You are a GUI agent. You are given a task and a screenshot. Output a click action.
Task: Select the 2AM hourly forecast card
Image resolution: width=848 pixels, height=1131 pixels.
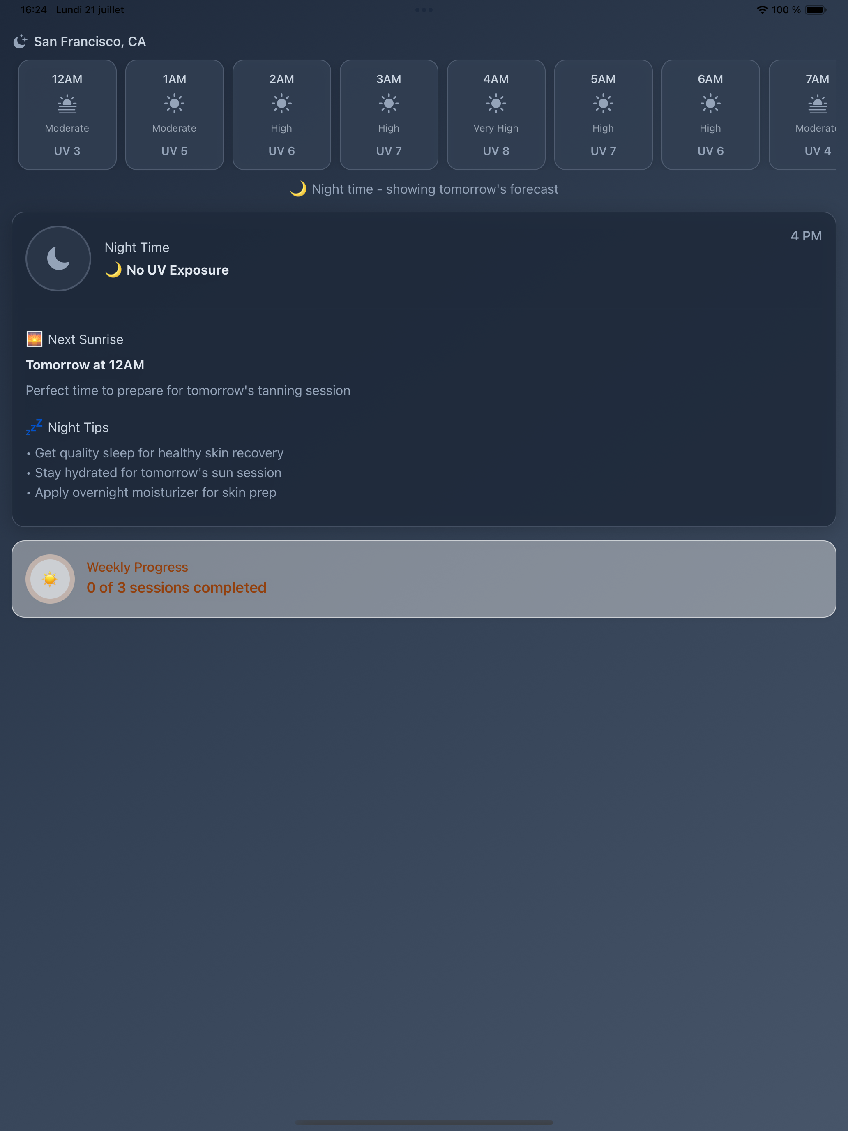tap(282, 115)
